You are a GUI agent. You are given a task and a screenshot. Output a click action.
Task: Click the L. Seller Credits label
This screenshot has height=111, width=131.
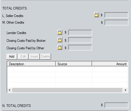(x=13, y=16)
